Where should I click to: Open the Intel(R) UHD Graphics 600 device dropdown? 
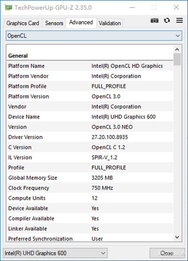55,253
